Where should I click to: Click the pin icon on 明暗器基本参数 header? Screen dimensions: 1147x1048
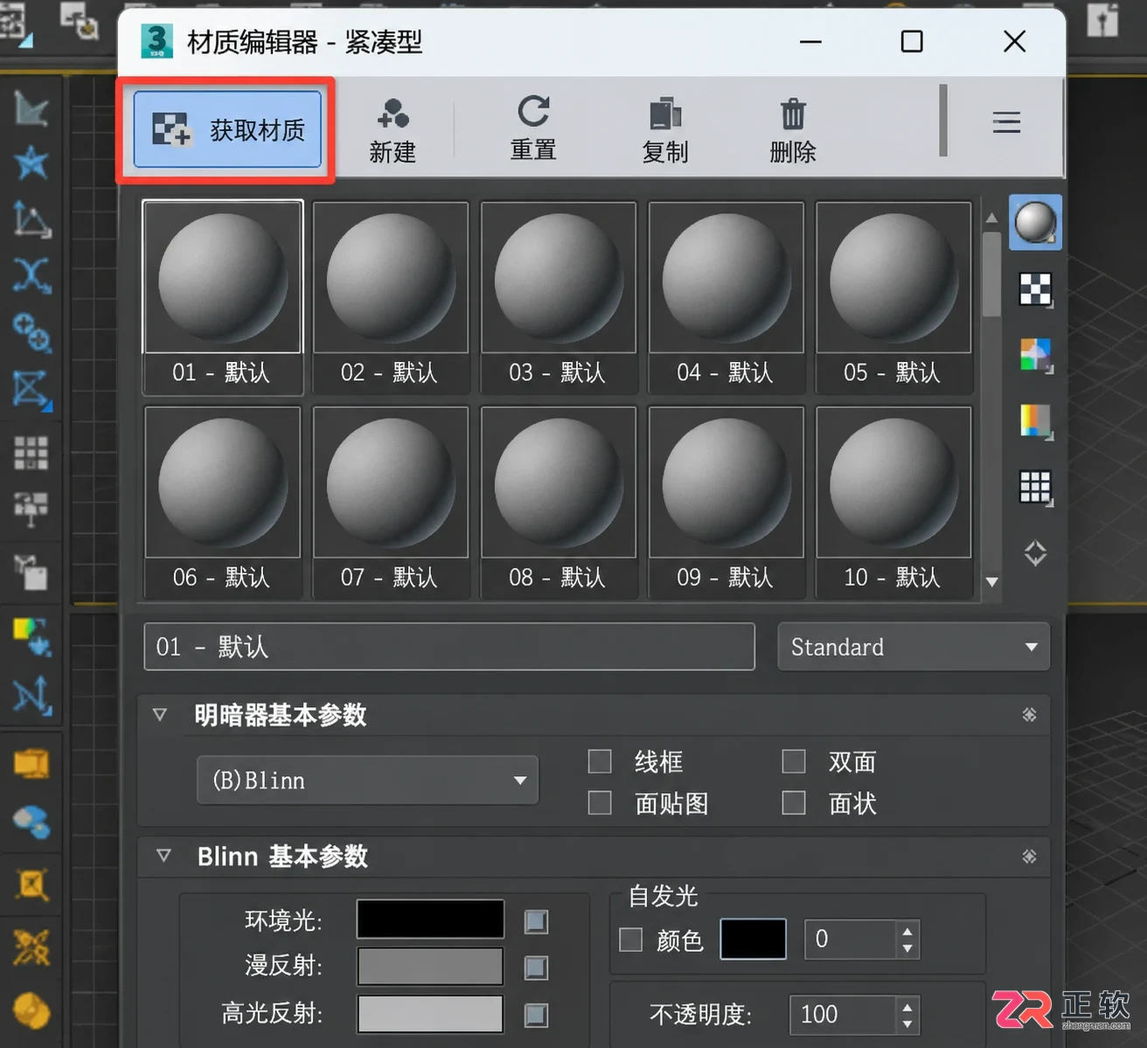[x=1029, y=715]
